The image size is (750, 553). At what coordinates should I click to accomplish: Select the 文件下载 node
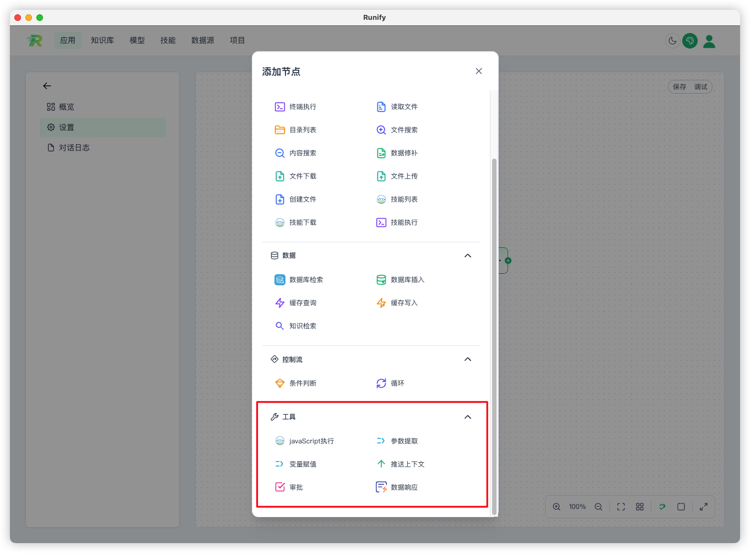click(295, 176)
